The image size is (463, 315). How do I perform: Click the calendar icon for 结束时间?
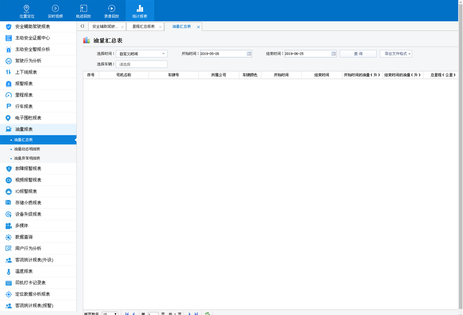pyautogui.click(x=334, y=54)
